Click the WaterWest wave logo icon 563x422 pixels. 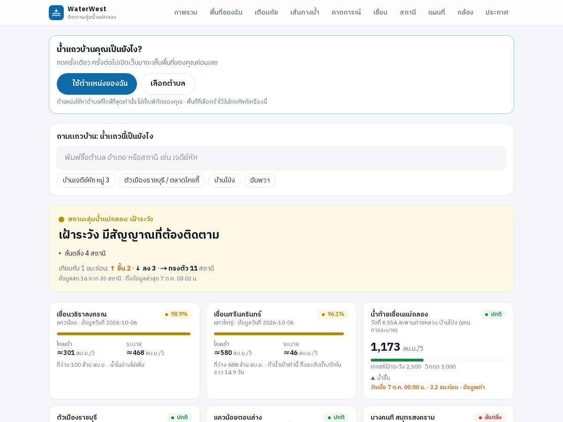point(56,13)
